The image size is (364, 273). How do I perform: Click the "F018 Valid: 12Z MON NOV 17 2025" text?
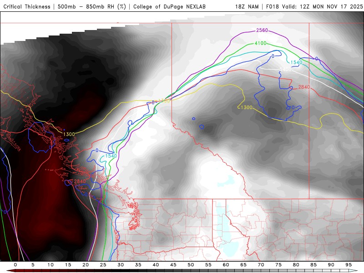tap(314, 6)
